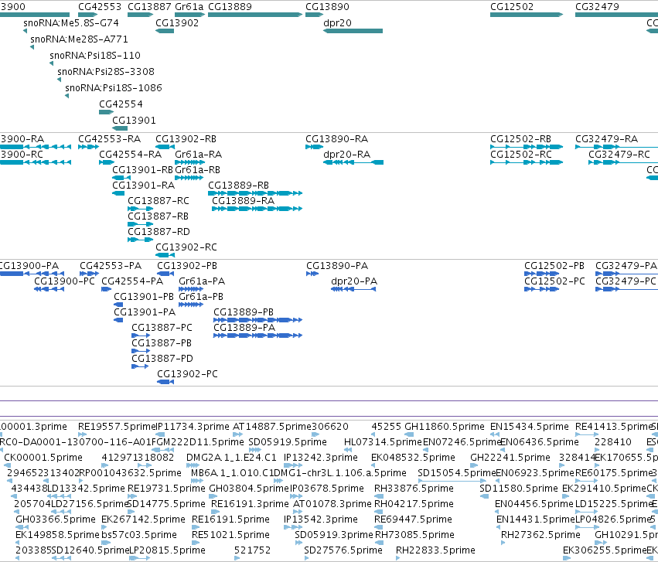Select the CG42554 gene label

(x=121, y=104)
